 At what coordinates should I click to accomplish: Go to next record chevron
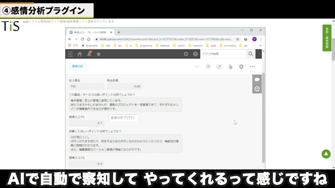click(197, 66)
